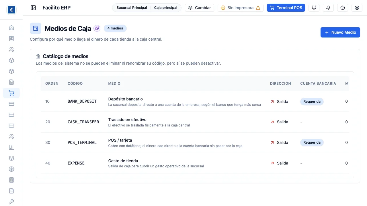Open the dollar receipt icon in sidebar

click(11, 39)
